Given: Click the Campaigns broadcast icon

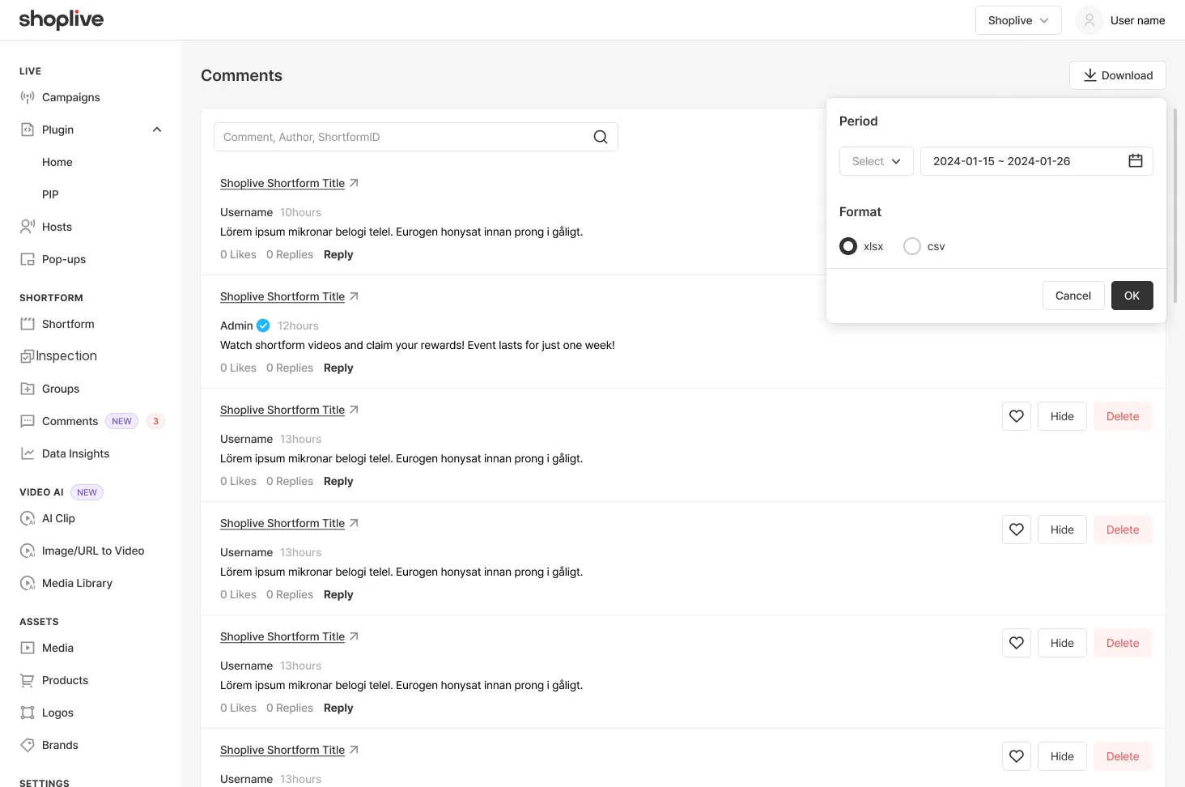Looking at the screenshot, I should pyautogui.click(x=28, y=97).
